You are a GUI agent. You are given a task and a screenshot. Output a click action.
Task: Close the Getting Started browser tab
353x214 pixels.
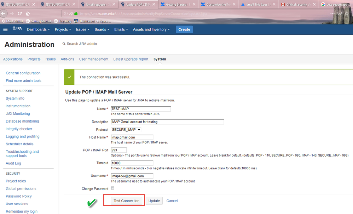click(x=194, y=5)
